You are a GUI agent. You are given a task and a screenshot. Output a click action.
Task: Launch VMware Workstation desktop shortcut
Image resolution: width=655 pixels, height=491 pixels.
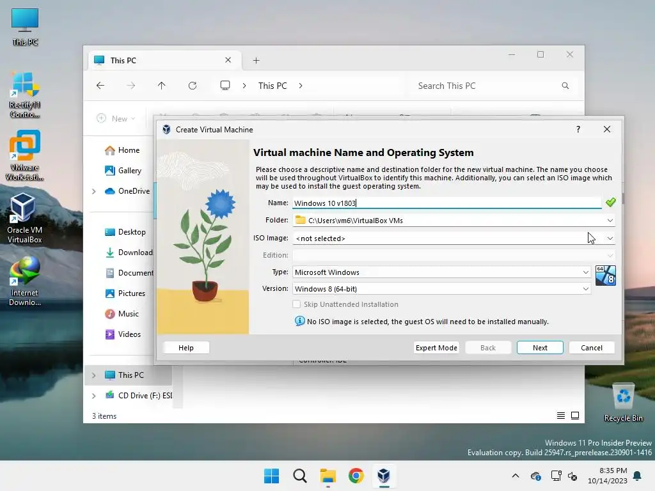pyautogui.click(x=25, y=155)
